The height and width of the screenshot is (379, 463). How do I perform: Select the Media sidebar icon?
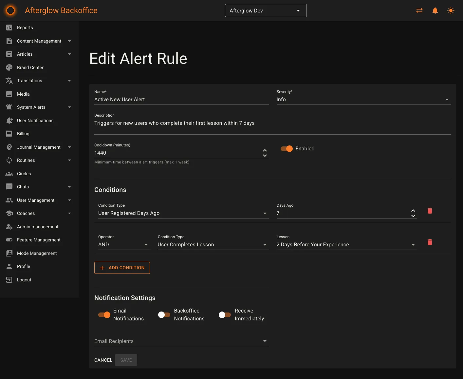tap(9, 94)
